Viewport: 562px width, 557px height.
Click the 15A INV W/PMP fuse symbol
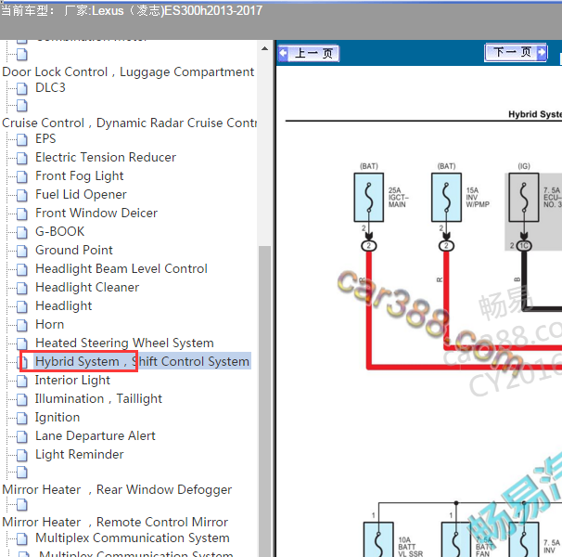pyautogui.click(x=446, y=198)
